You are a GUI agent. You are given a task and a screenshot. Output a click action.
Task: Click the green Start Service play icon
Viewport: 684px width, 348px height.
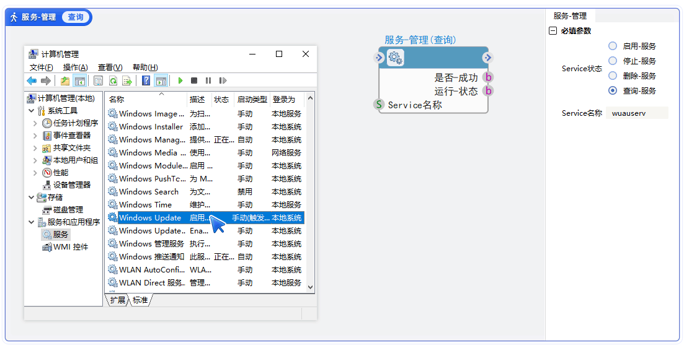pyautogui.click(x=180, y=80)
